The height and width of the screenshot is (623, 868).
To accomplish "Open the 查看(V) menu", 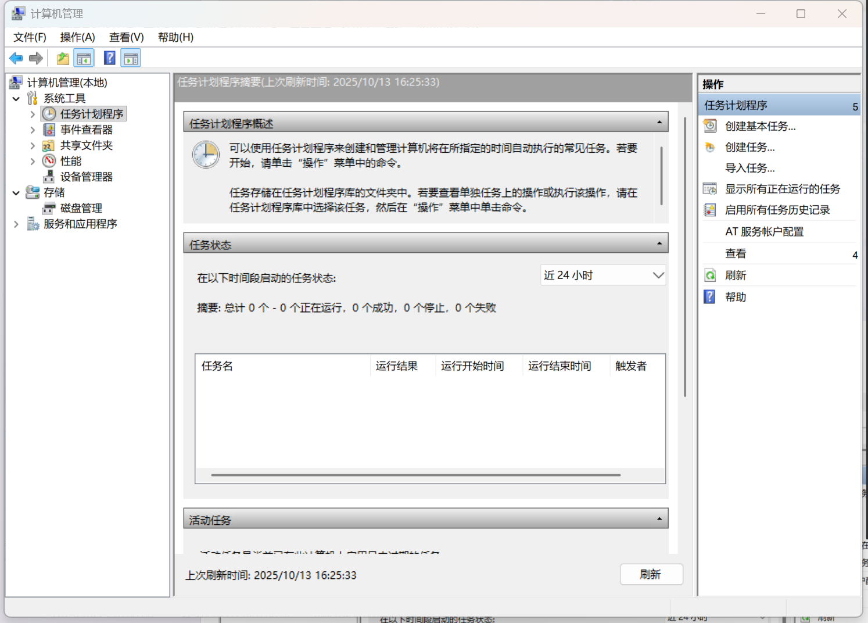I will point(125,37).
